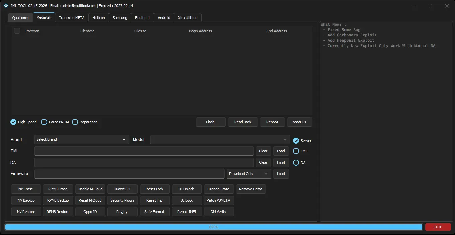Select the Repartition radio option

[x=75, y=122]
